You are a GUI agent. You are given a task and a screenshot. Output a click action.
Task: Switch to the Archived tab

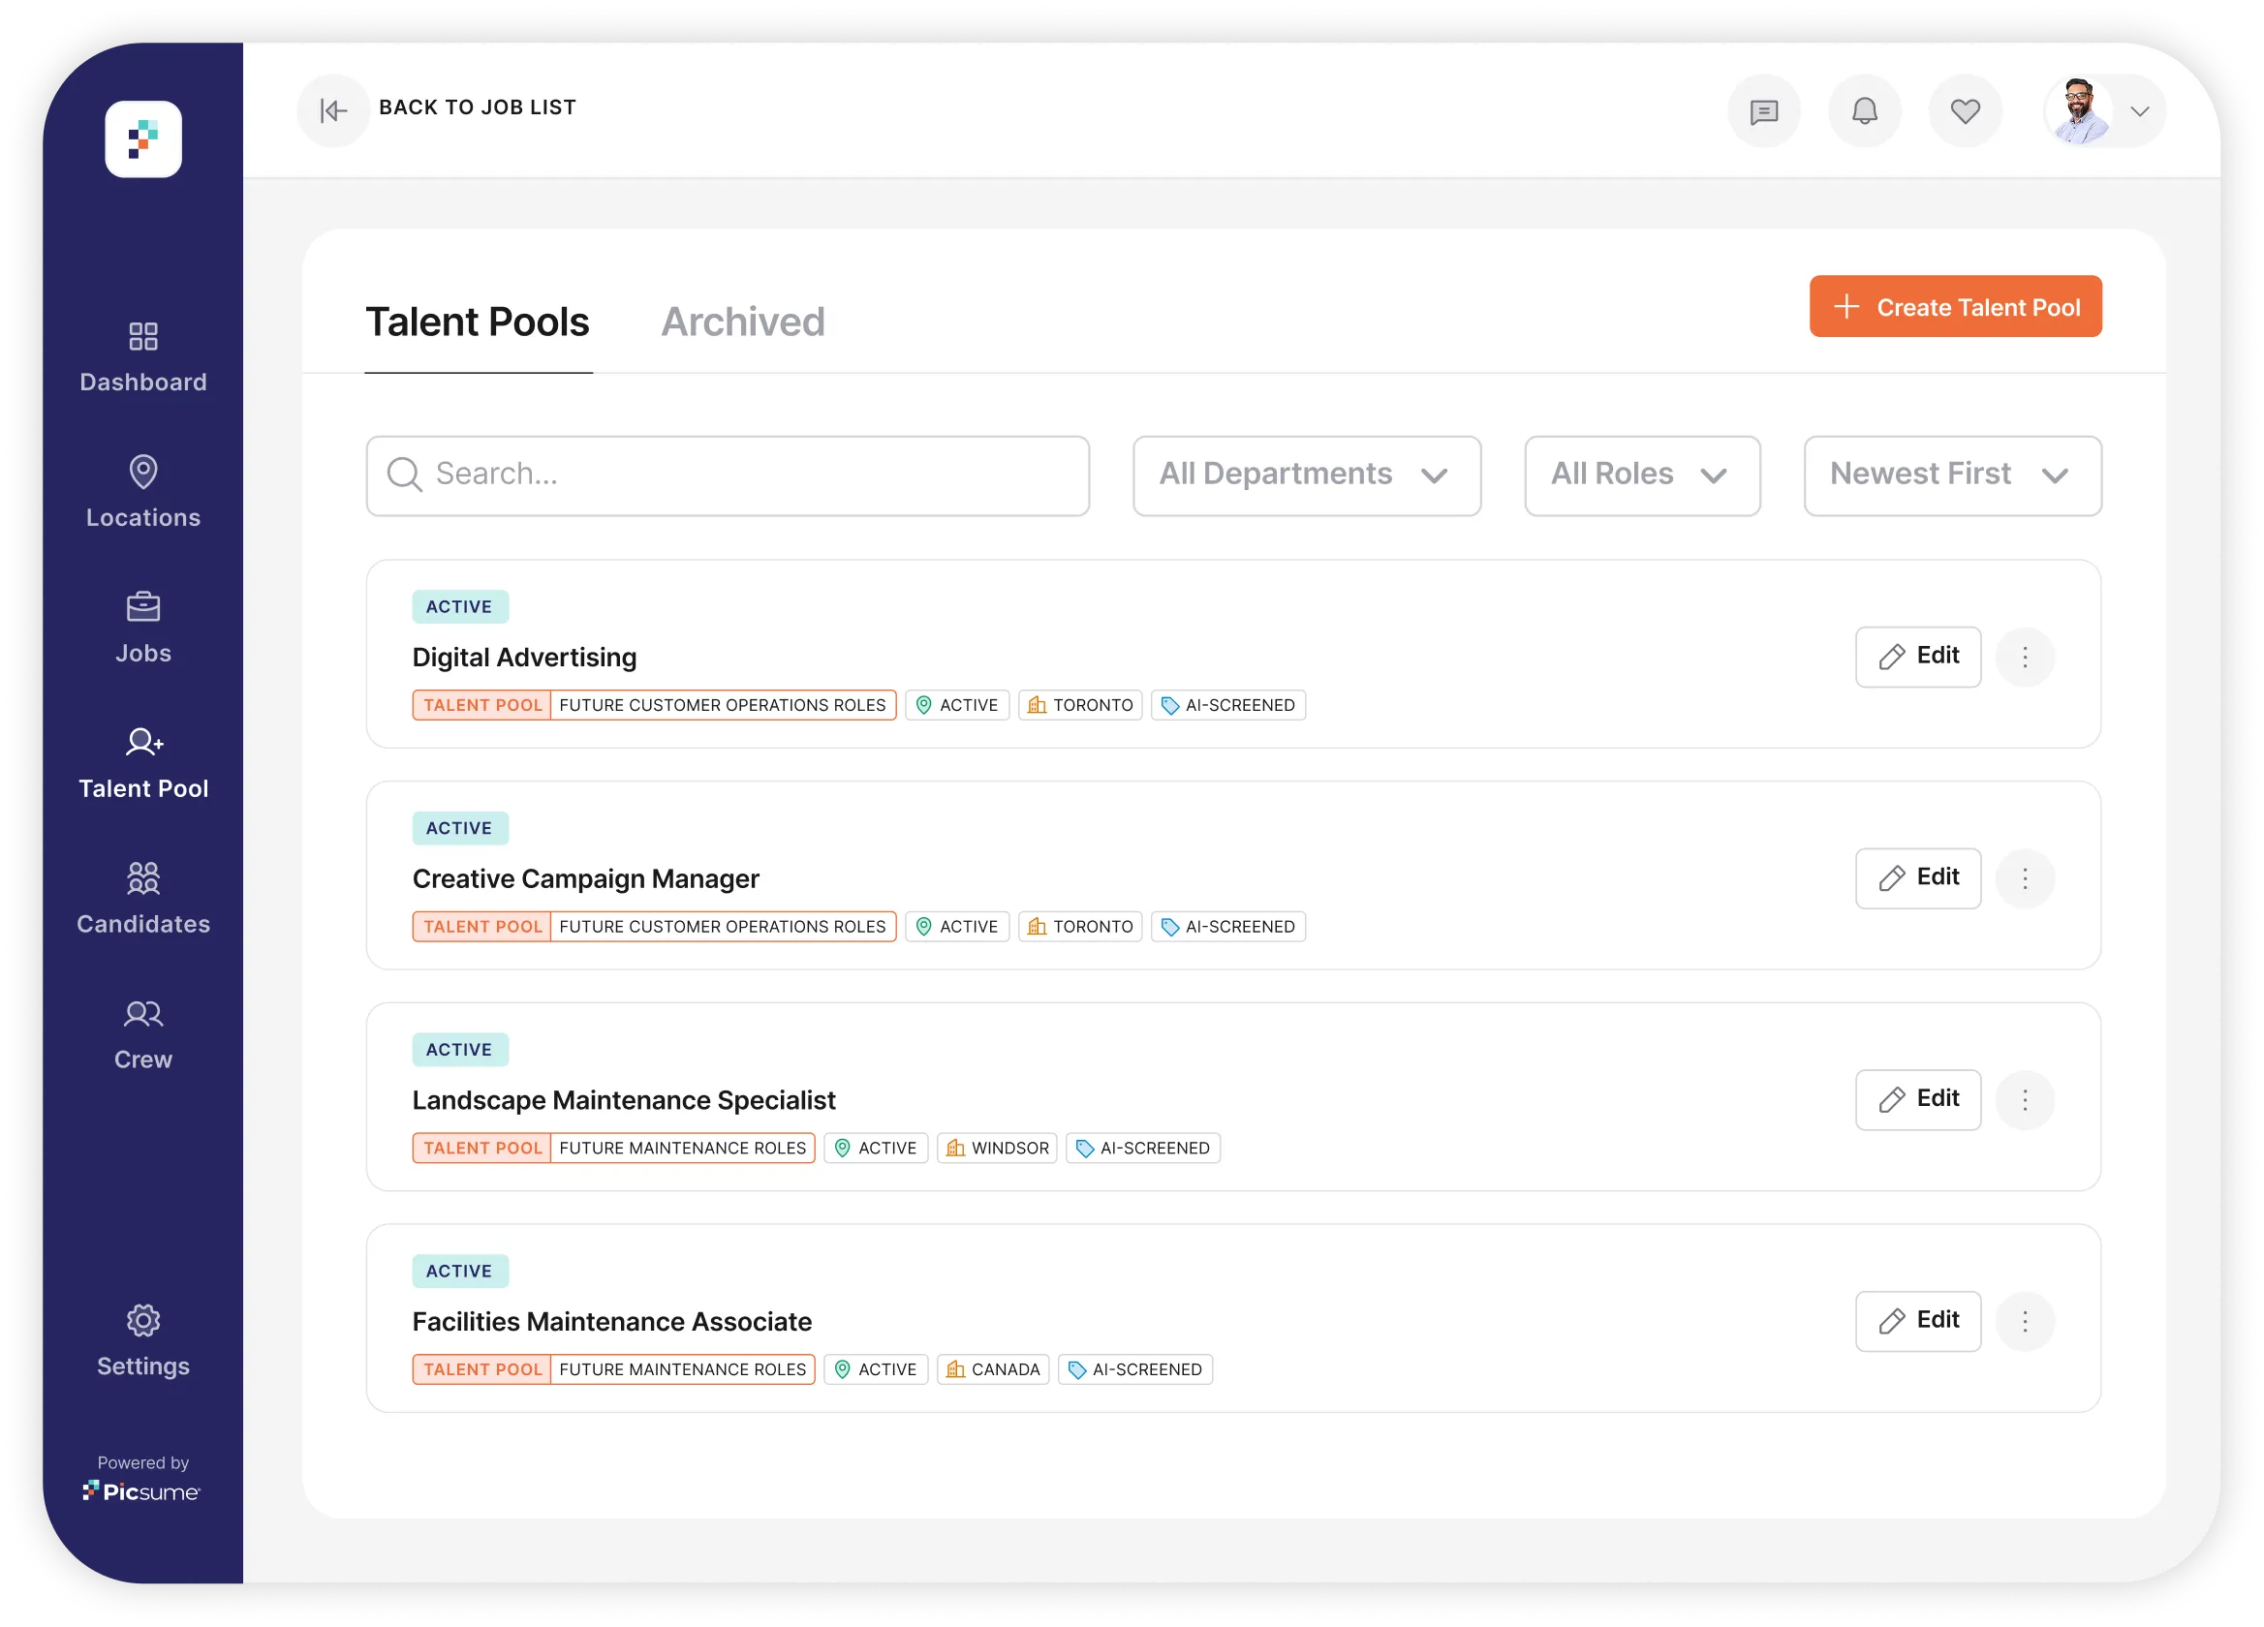(743, 322)
